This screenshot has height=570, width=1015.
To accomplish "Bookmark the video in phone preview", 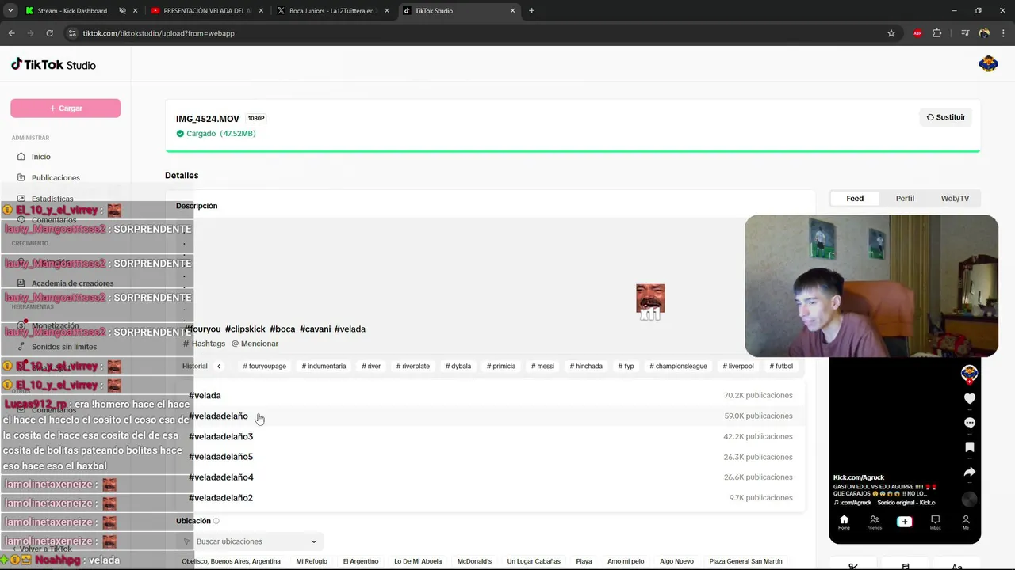I will tap(969, 447).
